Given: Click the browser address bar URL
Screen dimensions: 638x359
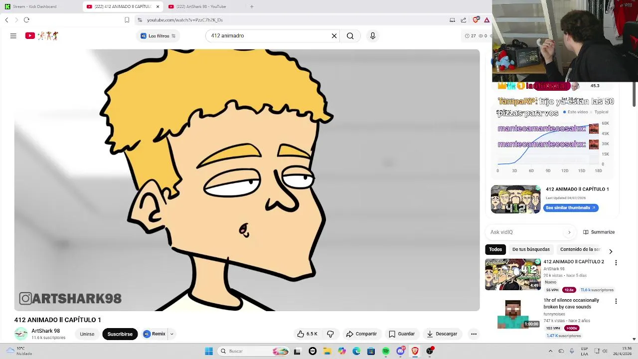Looking at the screenshot, I should 184,20.
